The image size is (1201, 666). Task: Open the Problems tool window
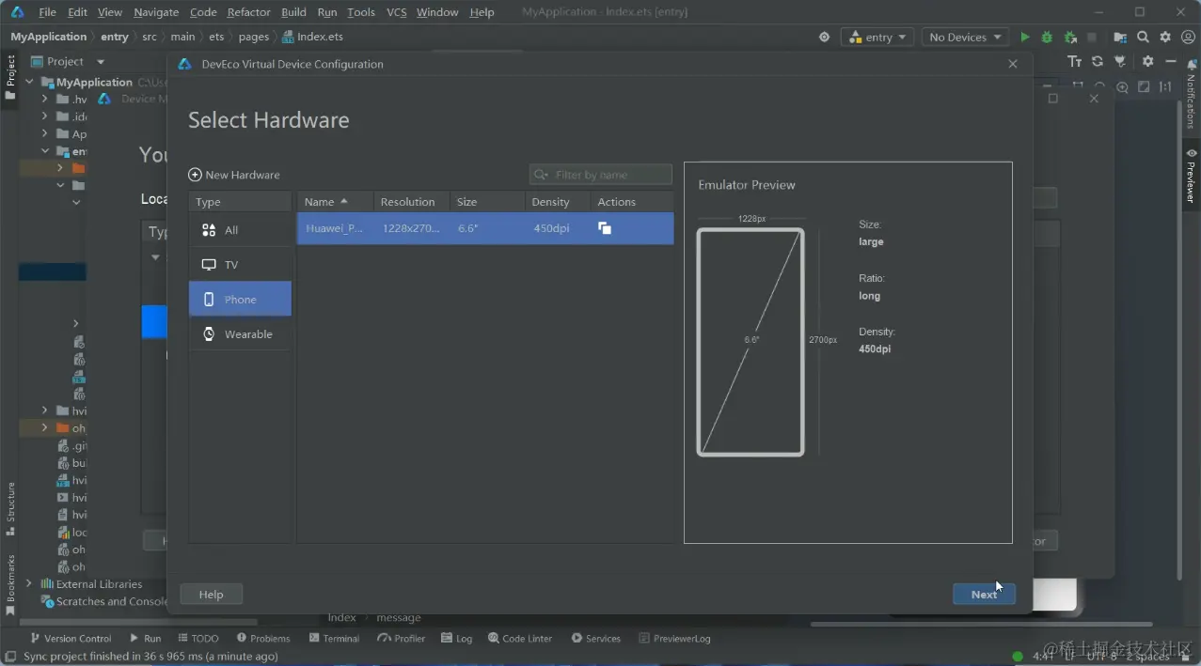tap(263, 639)
